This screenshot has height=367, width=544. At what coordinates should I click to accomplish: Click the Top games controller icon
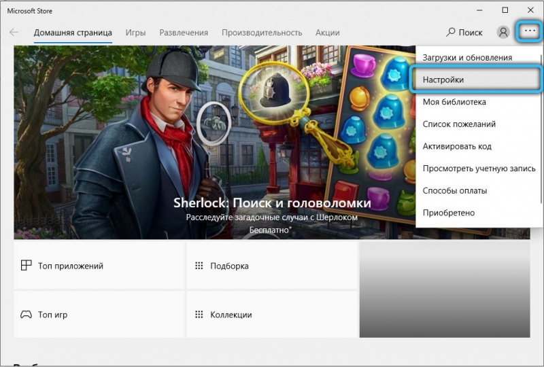[26, 315]
